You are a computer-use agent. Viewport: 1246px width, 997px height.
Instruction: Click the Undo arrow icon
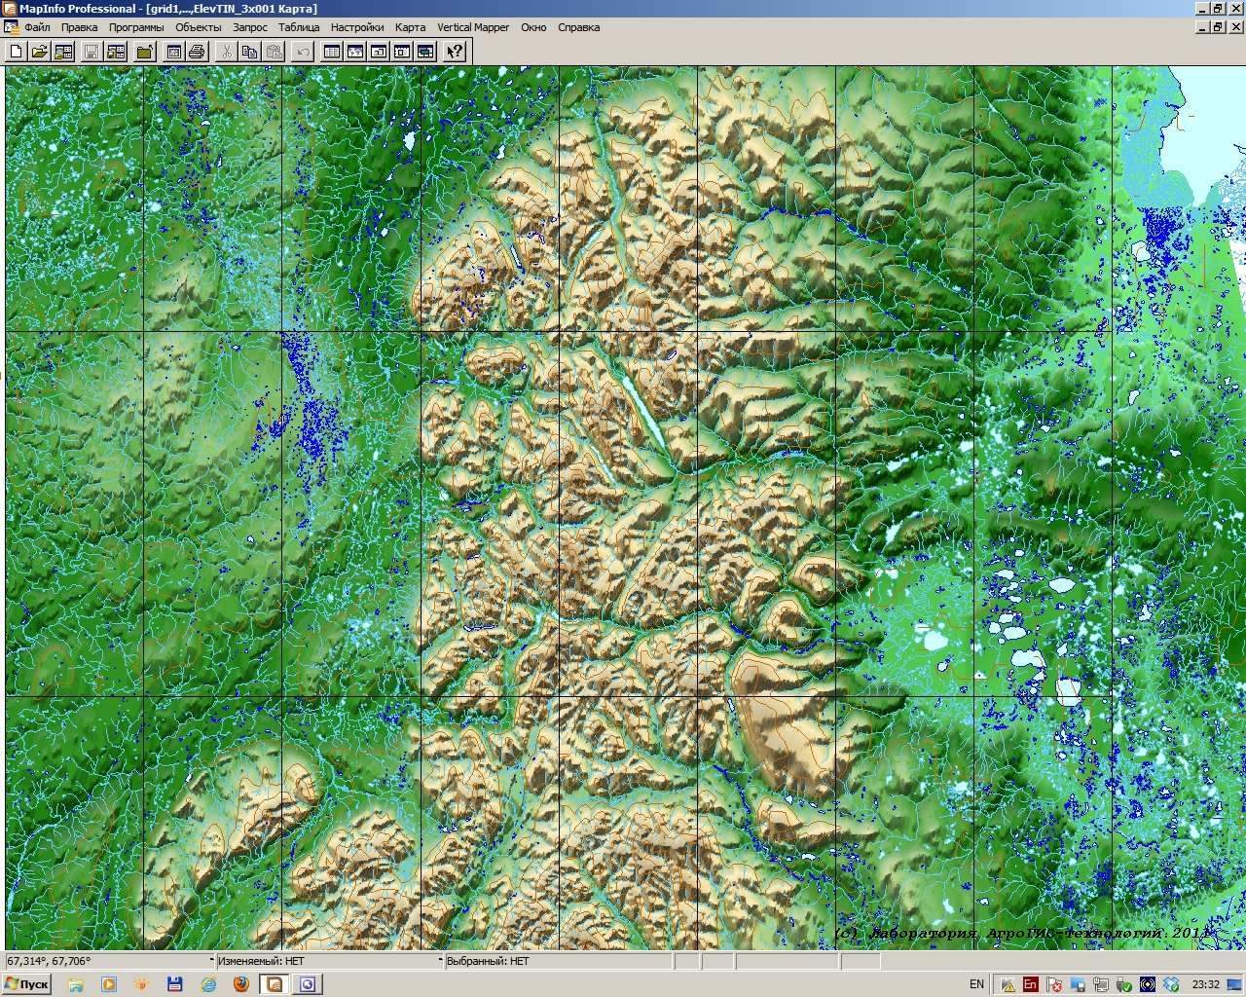(303, 52)
